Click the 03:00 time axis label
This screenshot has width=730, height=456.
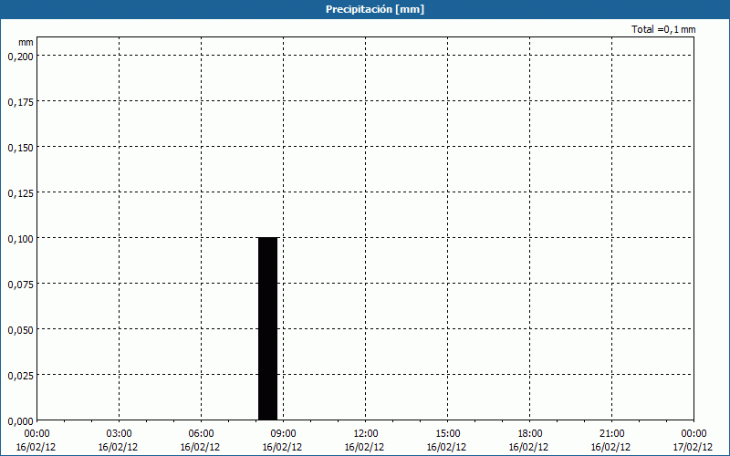tap(120, 433)
